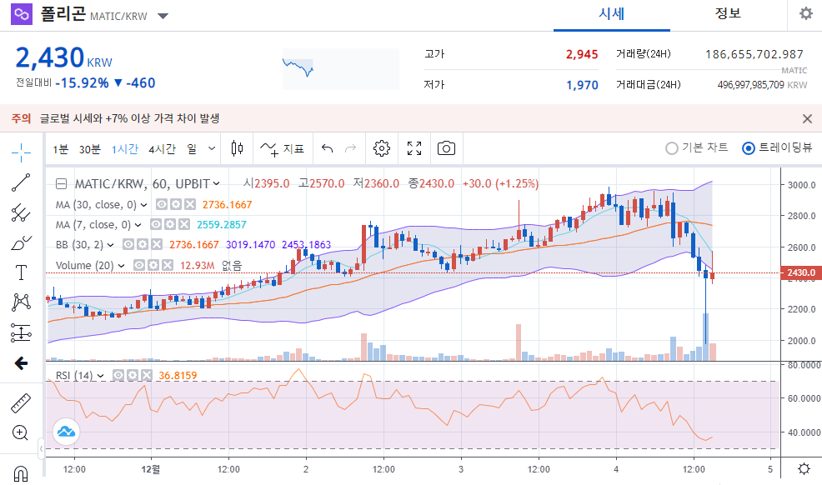The height and width of the screenshot is (485, 822).
Task: Select the 4시간 interval
Action: [x=162, y=149]
